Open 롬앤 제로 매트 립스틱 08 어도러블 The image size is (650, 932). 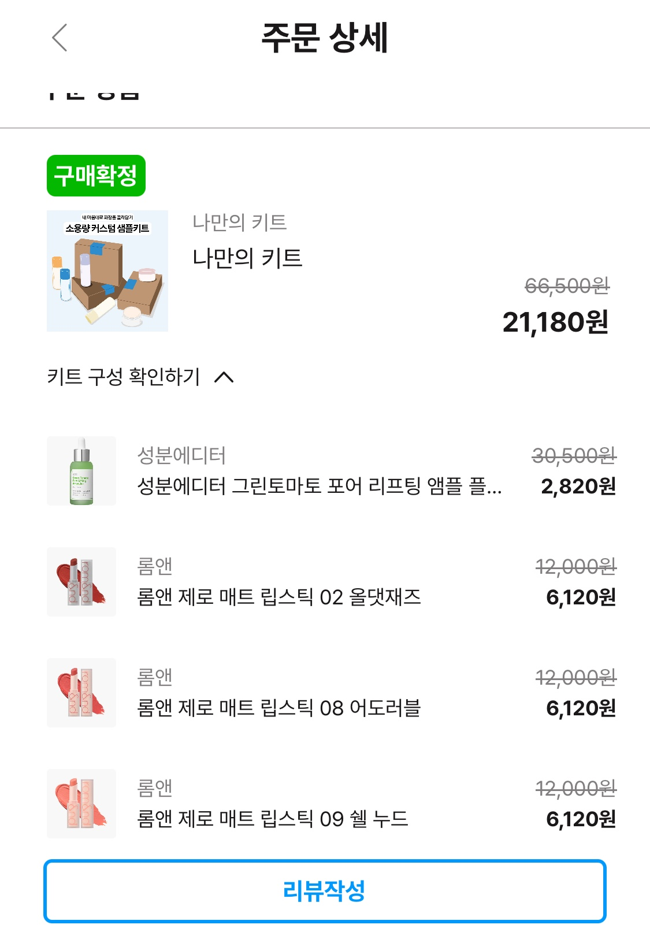[278, 708]
